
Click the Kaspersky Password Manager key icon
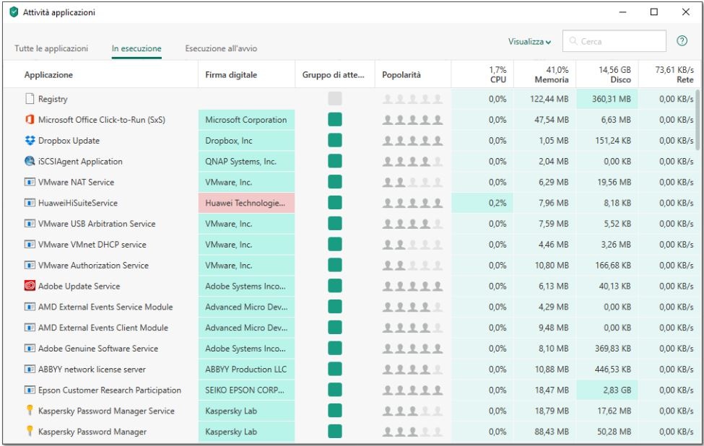pyautogui.click(x=30, y=432)
